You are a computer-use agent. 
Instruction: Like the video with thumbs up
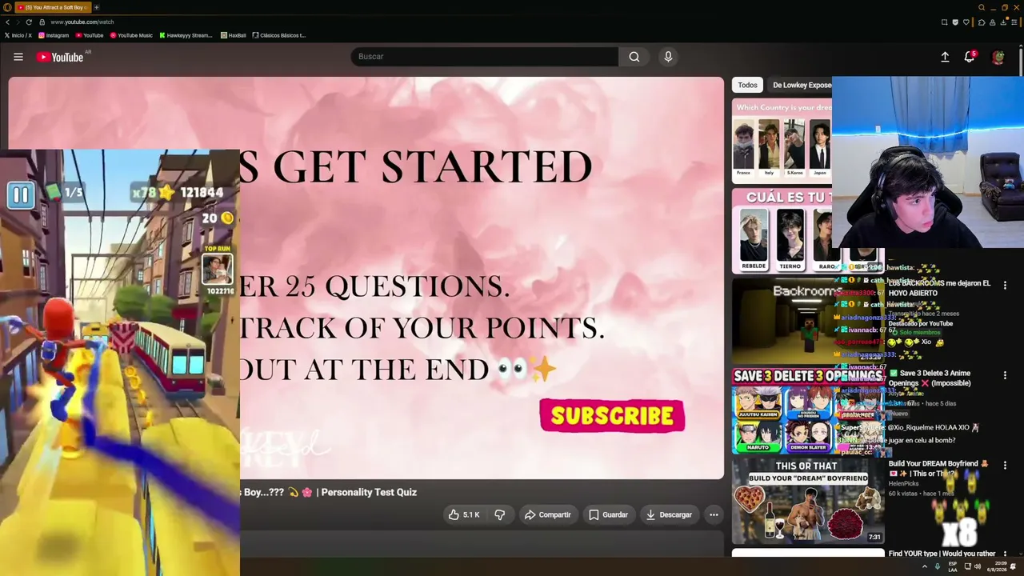tap(464, 514)
